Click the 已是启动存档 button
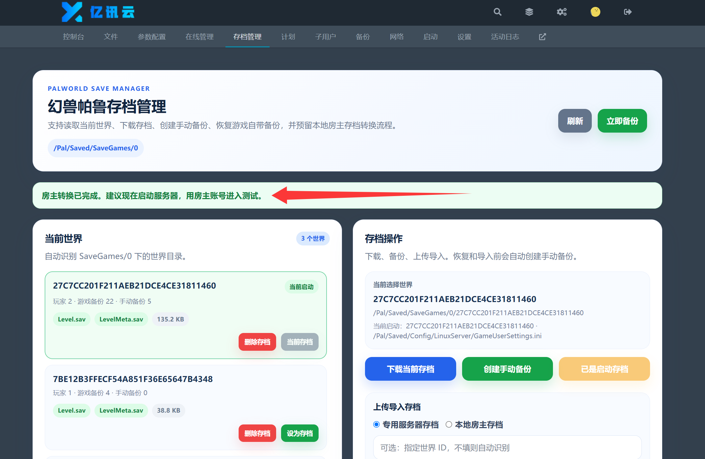 click(604, 369)
